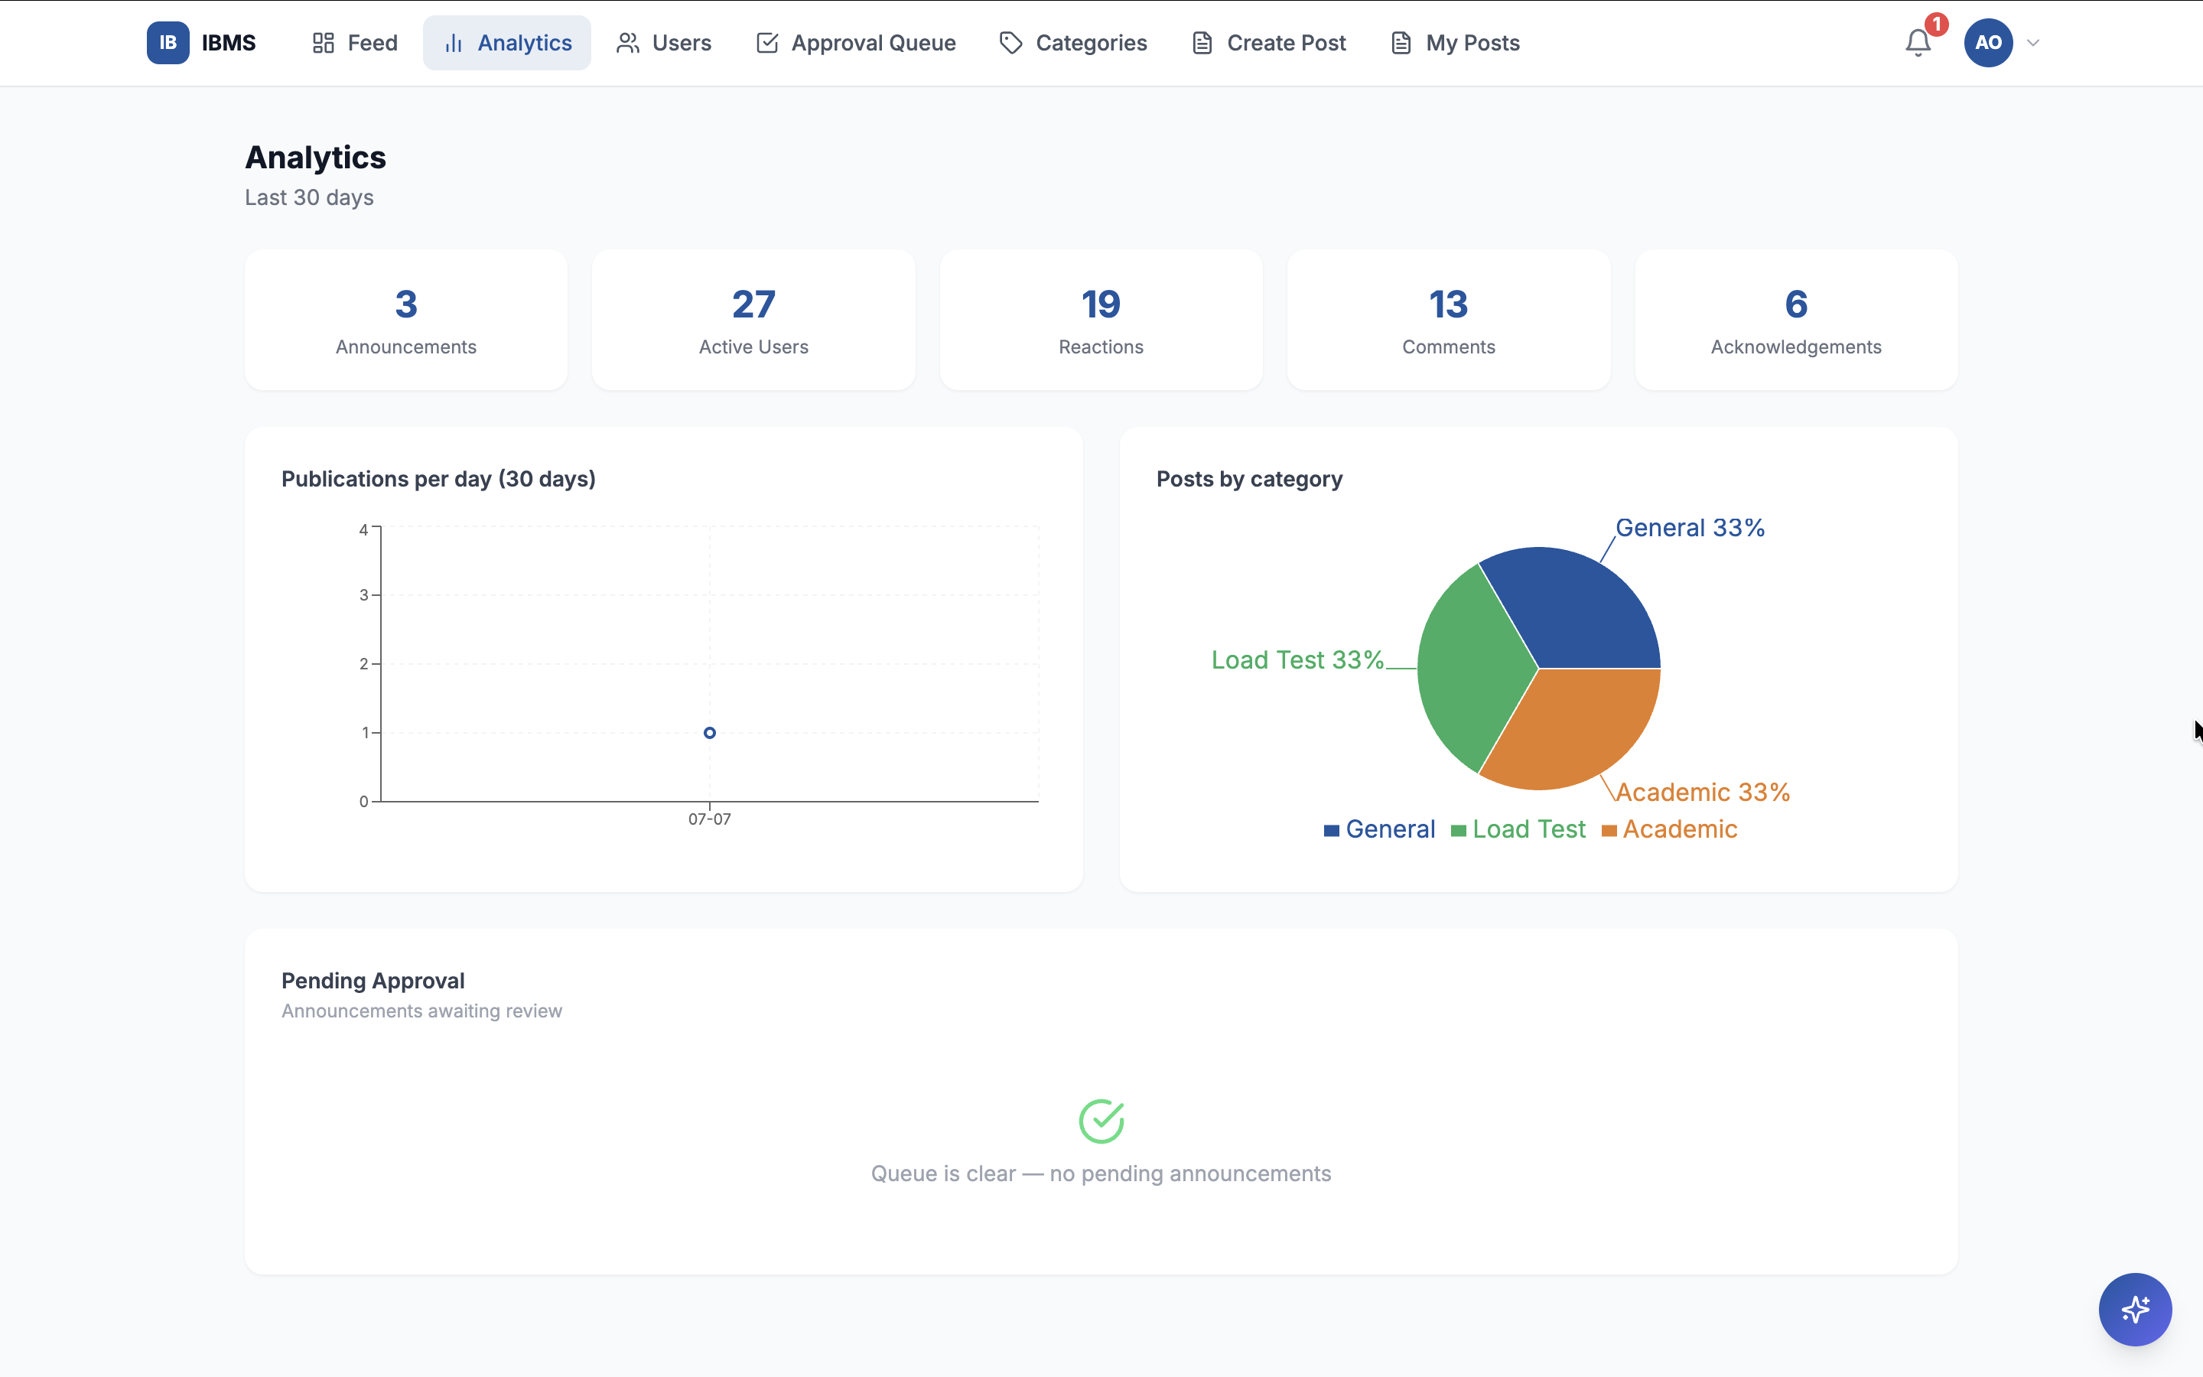The width and height of the screenshot is (2203, 1377).
Task: Click the Active Users stat card
Action: 753,320
